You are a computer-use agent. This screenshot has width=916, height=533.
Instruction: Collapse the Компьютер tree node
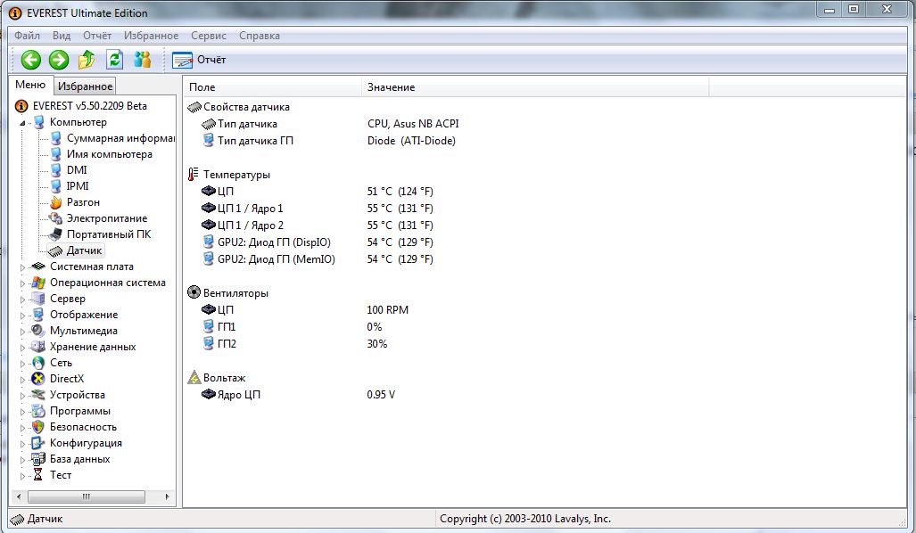pos(22,123)
